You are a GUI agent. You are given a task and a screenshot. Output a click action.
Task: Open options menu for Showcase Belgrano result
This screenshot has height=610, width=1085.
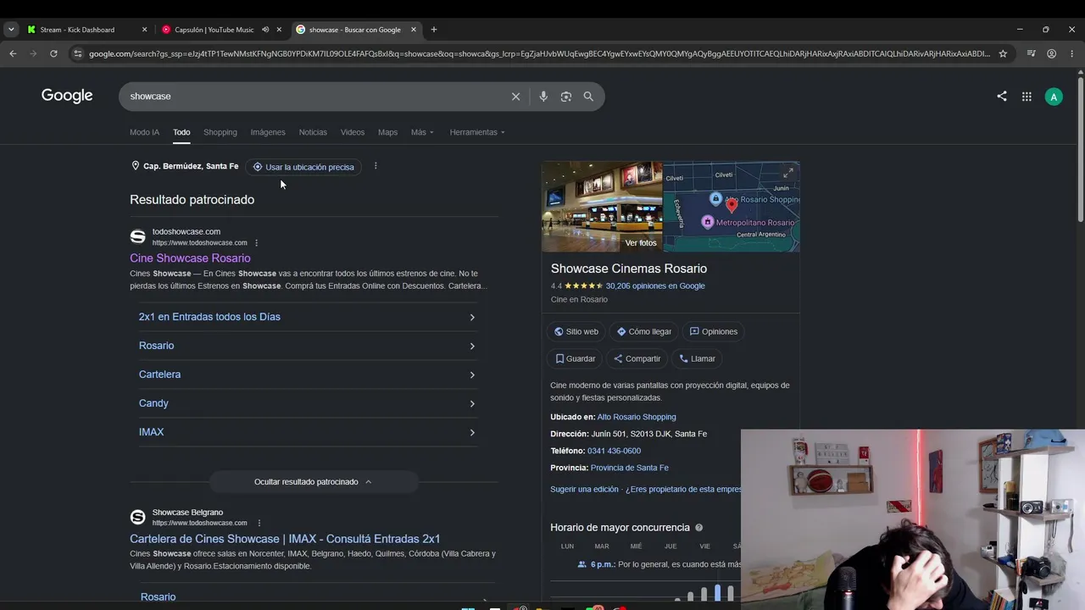[x=259, y=523]
